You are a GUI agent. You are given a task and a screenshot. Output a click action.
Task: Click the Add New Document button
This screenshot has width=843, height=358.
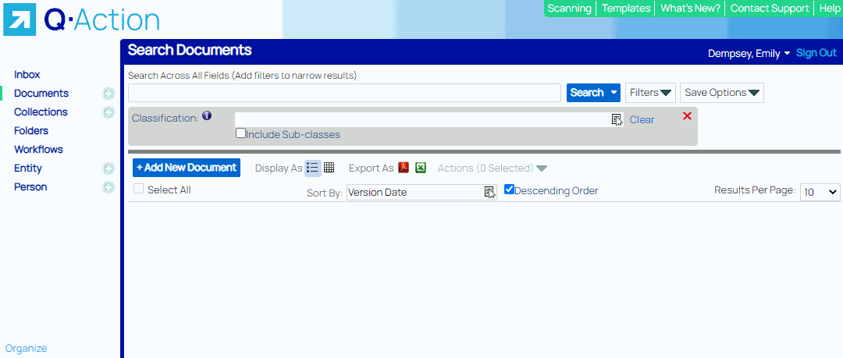(x=187, y=168)
